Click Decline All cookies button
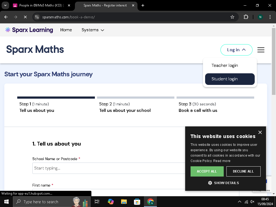Image resolution: width=276 pixels, height=207 pixels. click(243, 171)
